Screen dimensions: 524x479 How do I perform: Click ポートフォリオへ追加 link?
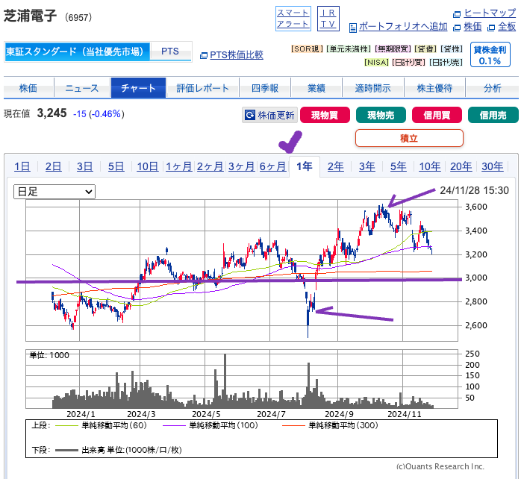(403, 27)
